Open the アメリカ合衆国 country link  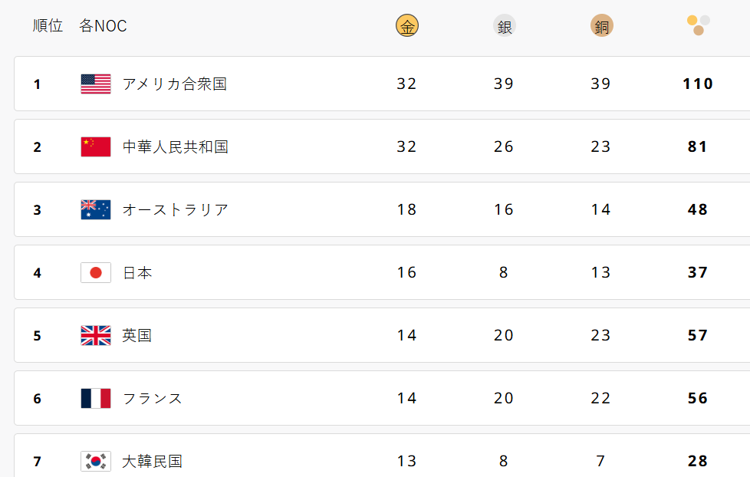tap(175, 84)
